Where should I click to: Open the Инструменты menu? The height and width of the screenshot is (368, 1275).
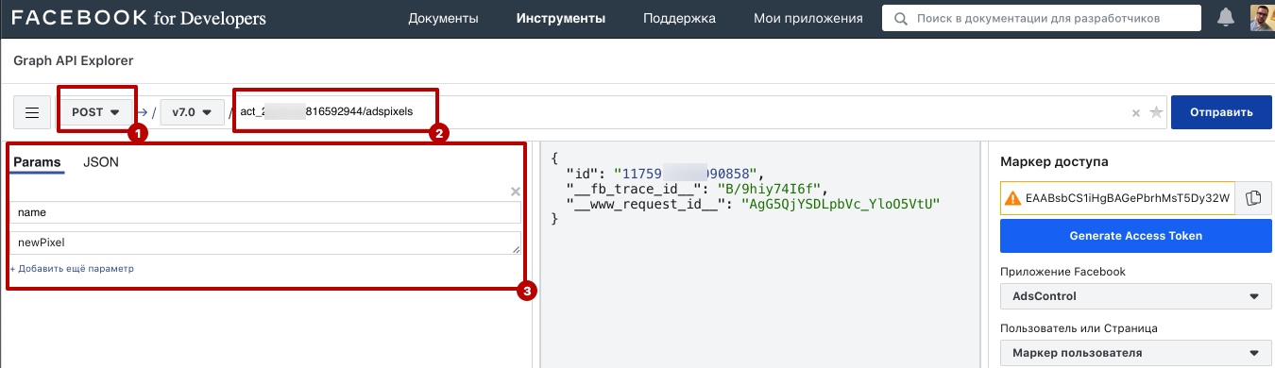click(561, 18)
